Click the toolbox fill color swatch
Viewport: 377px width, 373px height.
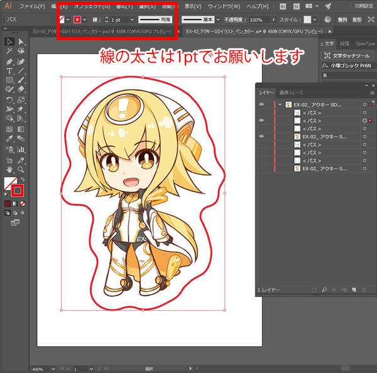click(9, 182)
